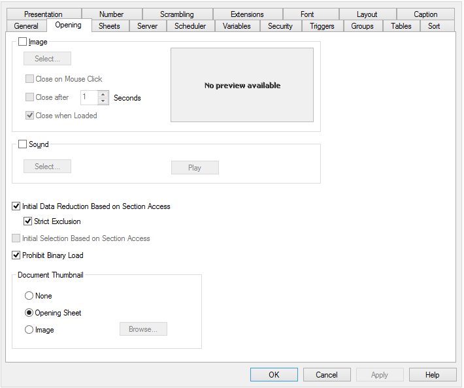Image resolution: width=464 pixels, height=388 pixels.
Task: Enable the Sound checkbox
Action: (22, 144)
